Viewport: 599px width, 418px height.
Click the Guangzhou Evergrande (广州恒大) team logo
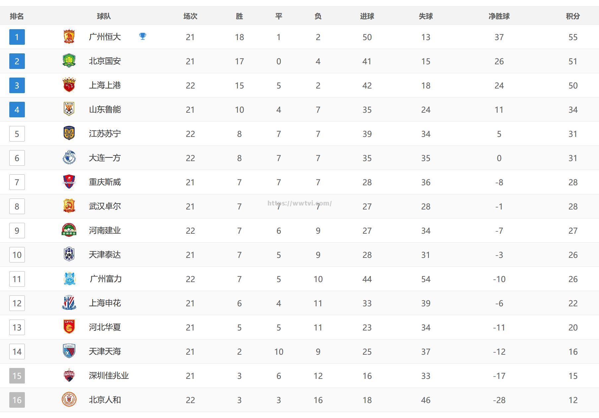pyautogui.click(x=69, y=37)
